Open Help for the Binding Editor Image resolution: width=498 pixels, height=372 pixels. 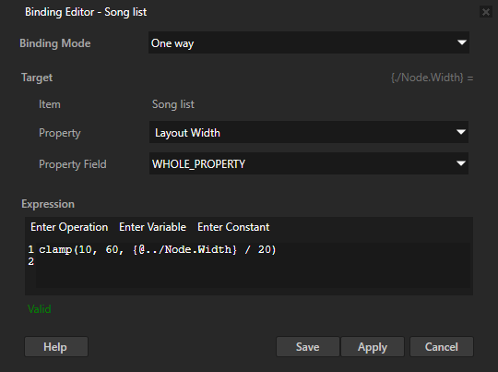click(56, 346)
